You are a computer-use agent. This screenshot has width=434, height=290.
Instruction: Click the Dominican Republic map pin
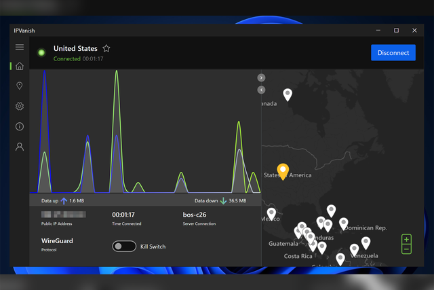[x=344, y=223]
